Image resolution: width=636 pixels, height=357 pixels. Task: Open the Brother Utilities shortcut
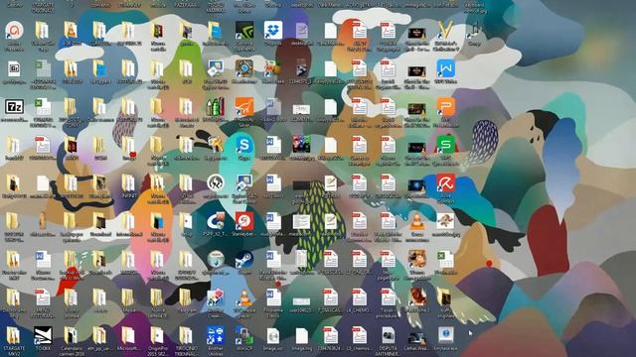tap(216, 336)
